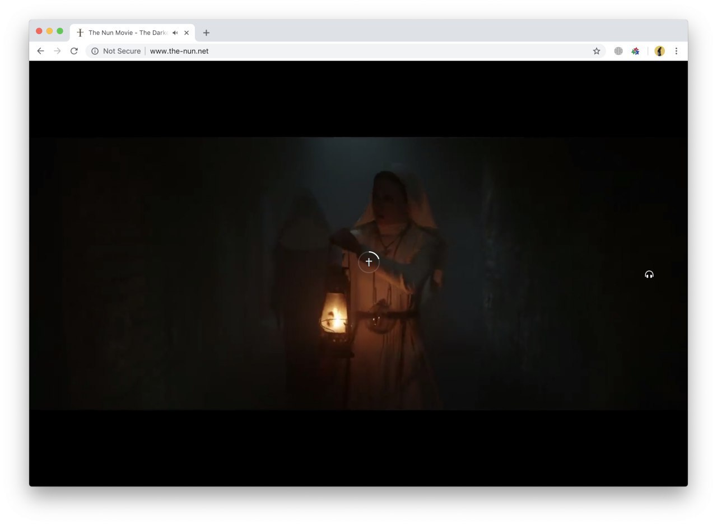Image resolution: width=717 pixels, height=525 pixels.
Task: Click the address bar URL www.the-nun.net
Action: 179,51
